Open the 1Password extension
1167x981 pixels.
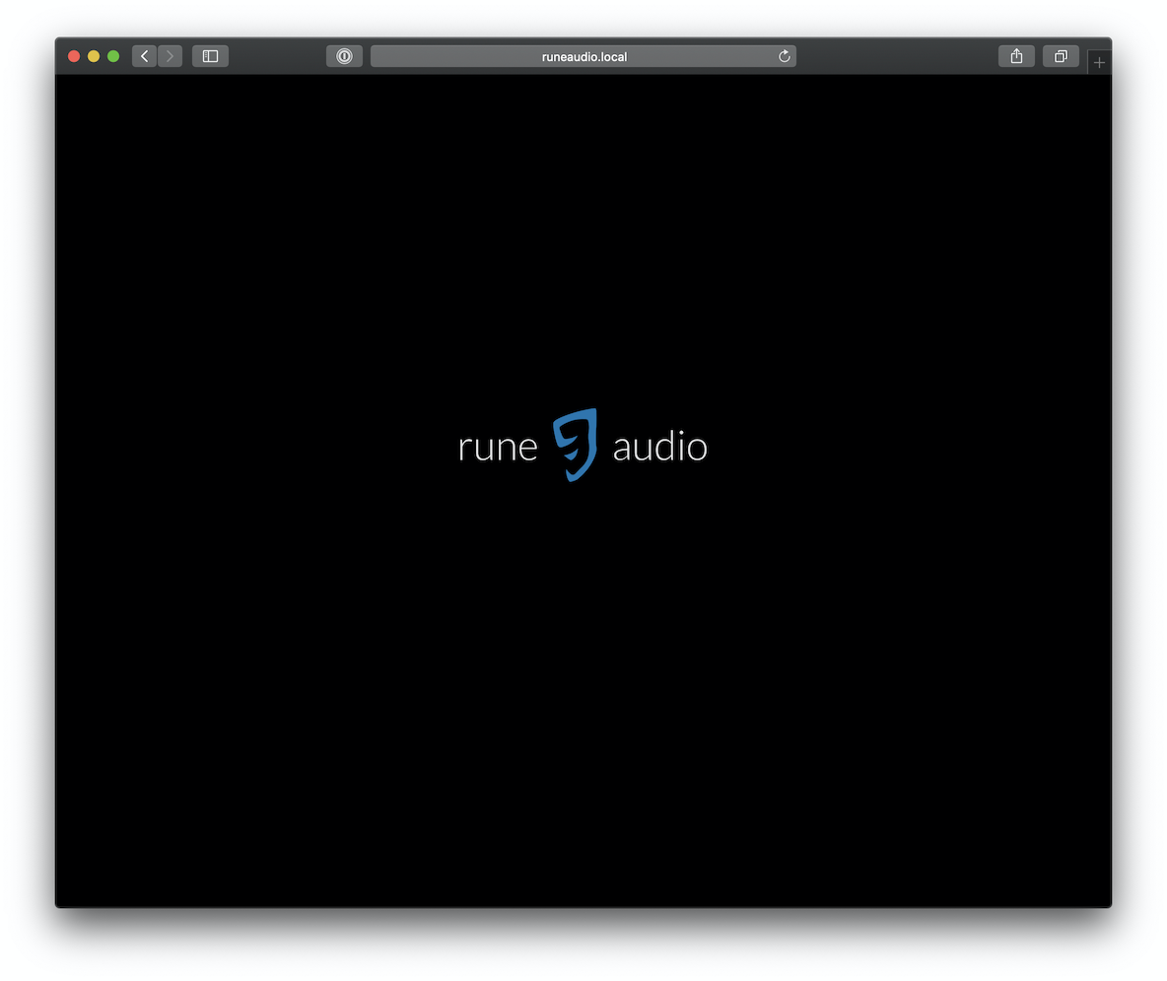(x=345, y=56)
